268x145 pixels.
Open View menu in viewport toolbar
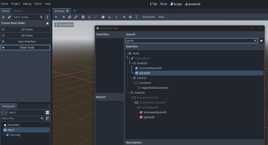[161, 17]
